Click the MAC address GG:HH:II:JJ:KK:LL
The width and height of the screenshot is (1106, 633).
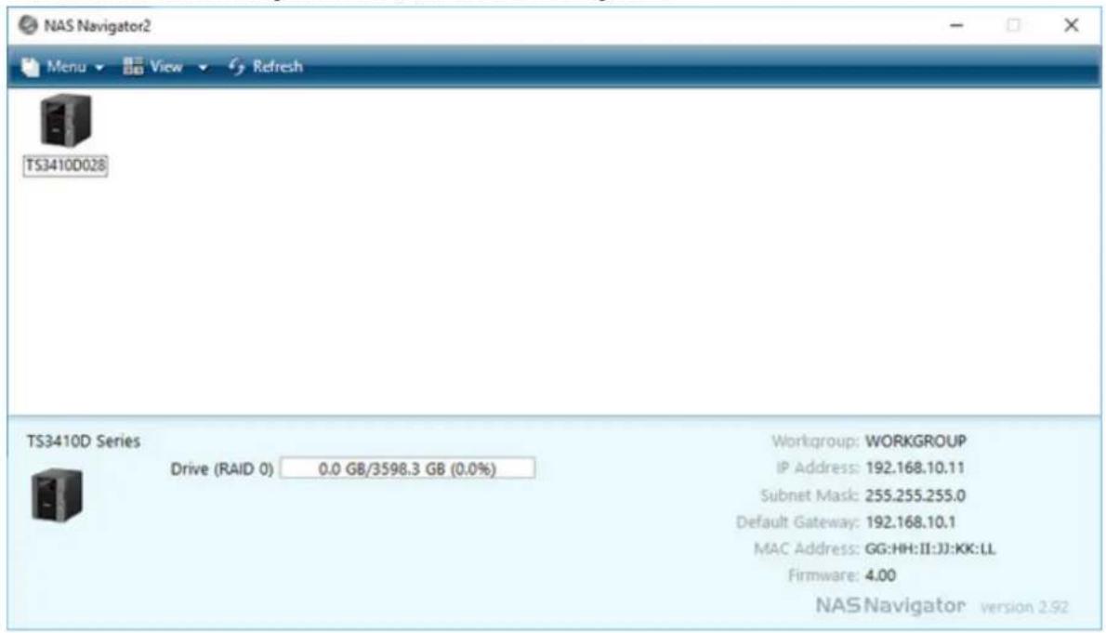(929, 549)
